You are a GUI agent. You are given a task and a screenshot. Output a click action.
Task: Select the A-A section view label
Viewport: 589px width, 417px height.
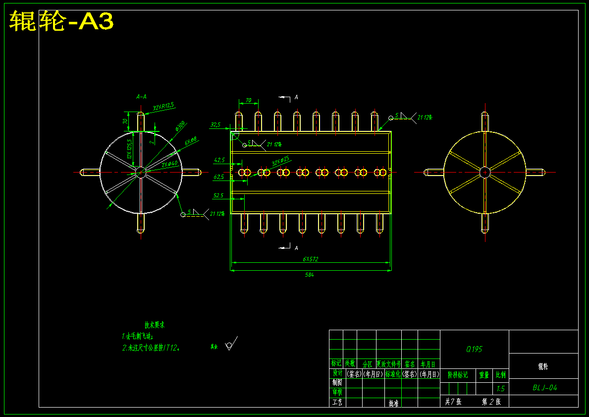pos(141,97)
